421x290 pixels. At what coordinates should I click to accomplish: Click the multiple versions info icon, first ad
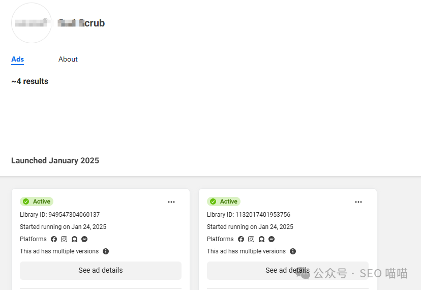(x=106, y=251)
